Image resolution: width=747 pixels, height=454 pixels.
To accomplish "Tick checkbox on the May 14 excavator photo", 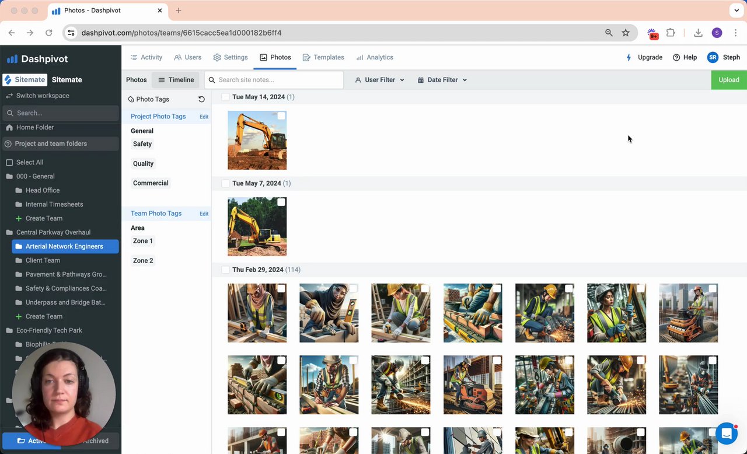I will (x=281, y=116).
